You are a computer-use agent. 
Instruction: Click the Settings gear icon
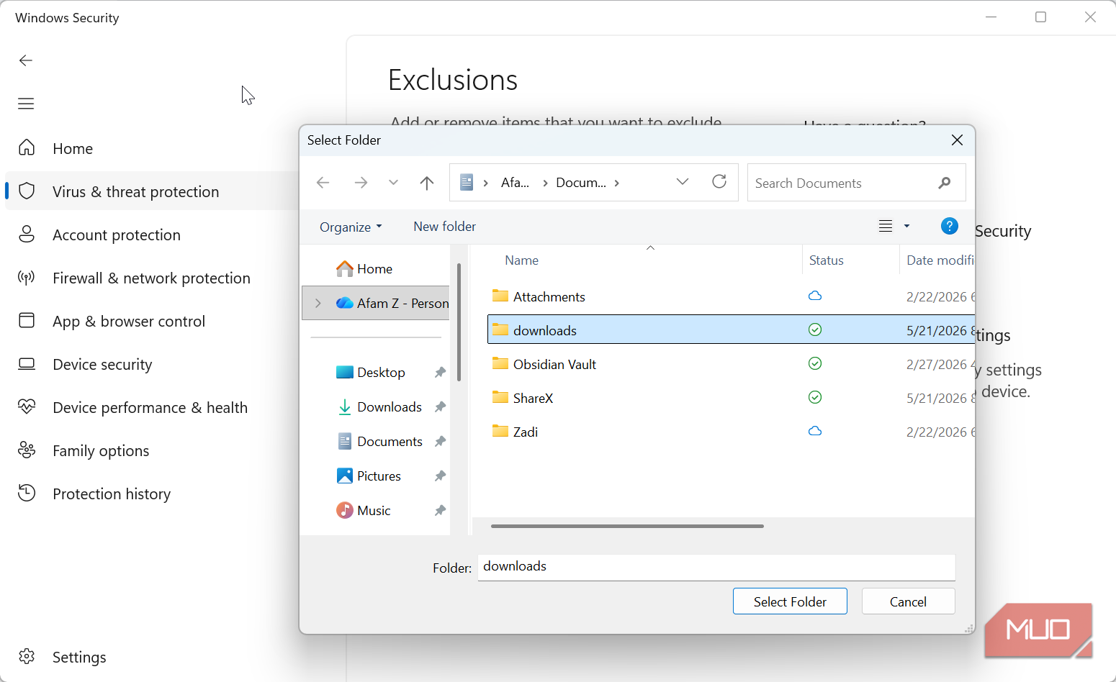click(27, 656)
